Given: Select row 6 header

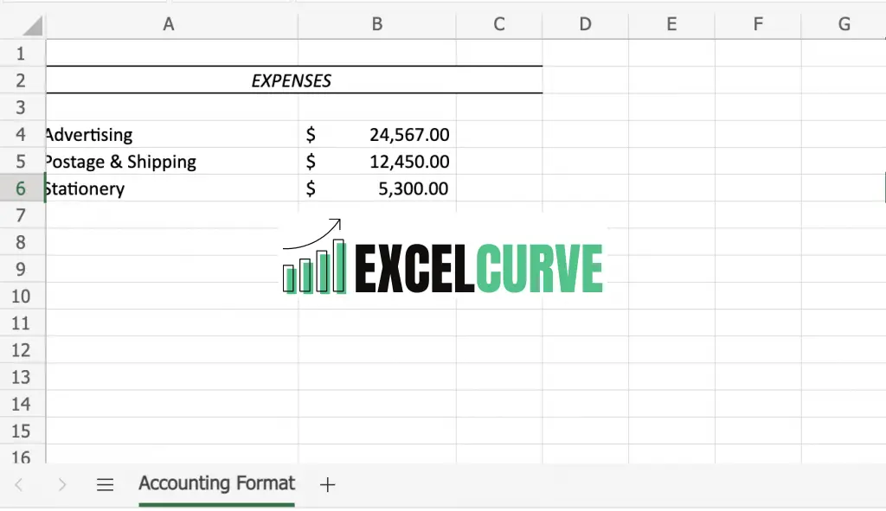Looking at the screenshot, I should click(21, 188).
